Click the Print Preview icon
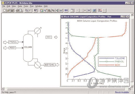 (x=21, y=10)
